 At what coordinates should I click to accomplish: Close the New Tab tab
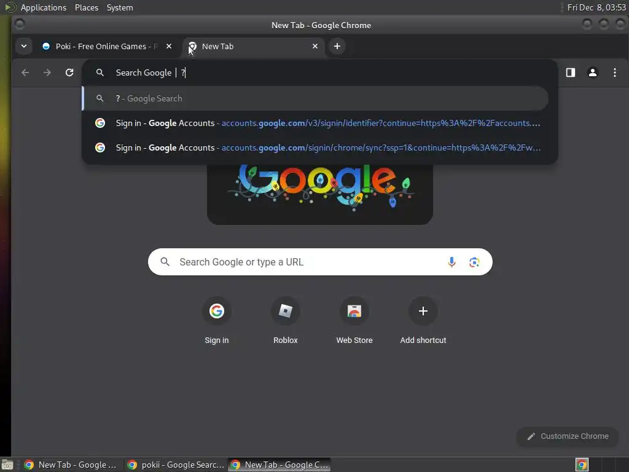(x=315, y=46)
